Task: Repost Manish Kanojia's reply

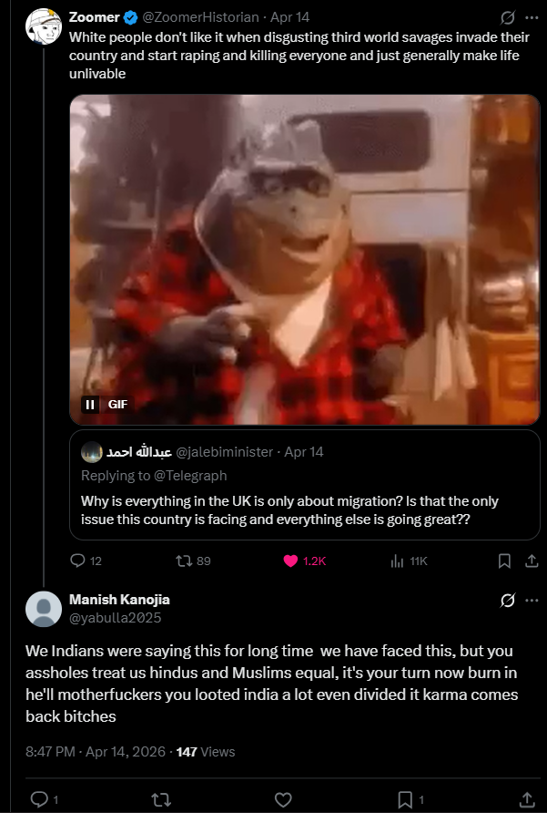Action: pyautogui.click(x=160, y=799)
